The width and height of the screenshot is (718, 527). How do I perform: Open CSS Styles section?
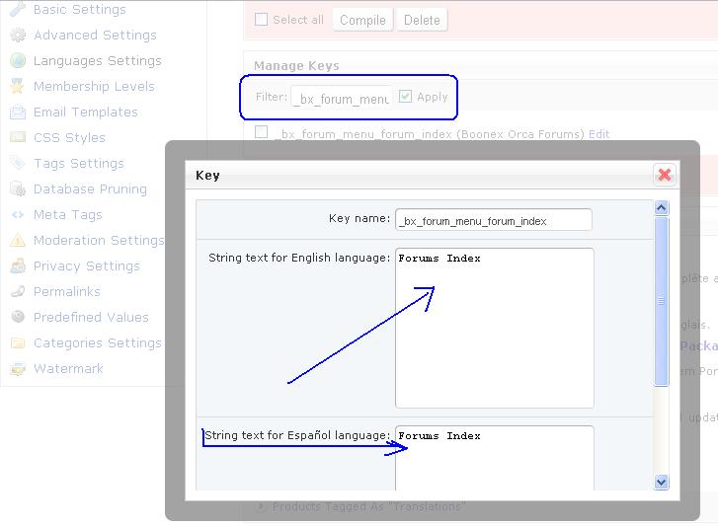click(69, 137)
